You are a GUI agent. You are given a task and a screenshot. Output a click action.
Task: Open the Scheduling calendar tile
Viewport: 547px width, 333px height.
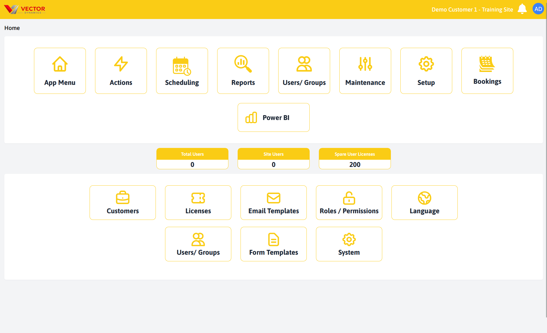[182, 71]
